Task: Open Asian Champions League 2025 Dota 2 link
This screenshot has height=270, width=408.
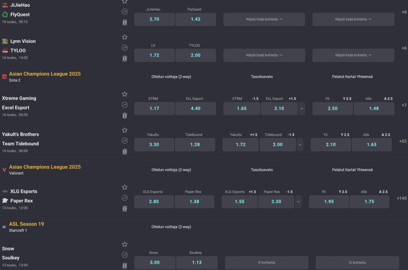Action: point(45,74)
